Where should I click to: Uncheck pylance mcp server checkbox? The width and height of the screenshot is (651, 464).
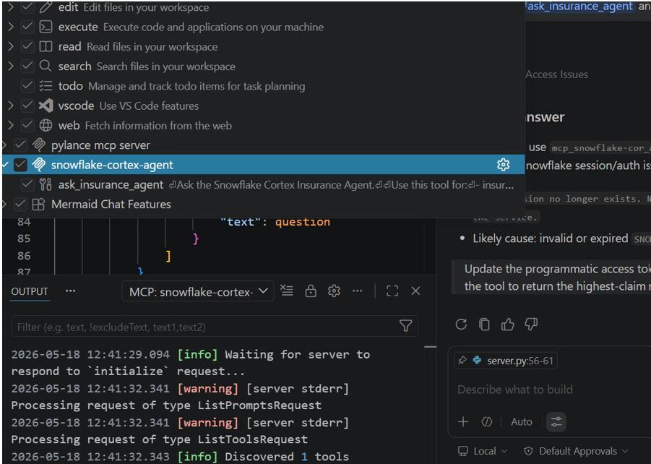[20, 145]
